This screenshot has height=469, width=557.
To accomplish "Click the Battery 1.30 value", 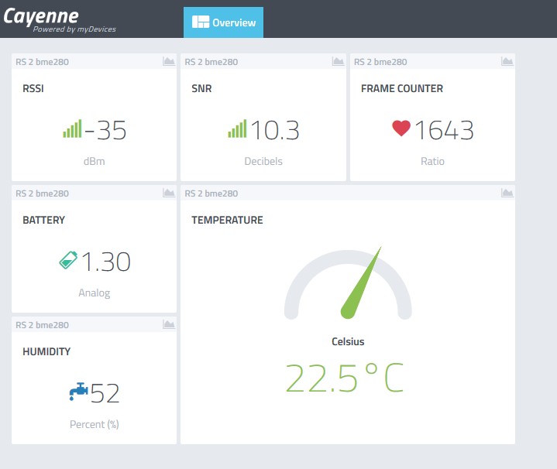I will [106, 262].
